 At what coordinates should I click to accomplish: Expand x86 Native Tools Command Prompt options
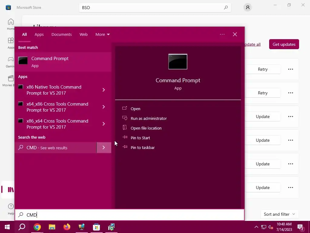pyautogui.click(x=104, y=90)
